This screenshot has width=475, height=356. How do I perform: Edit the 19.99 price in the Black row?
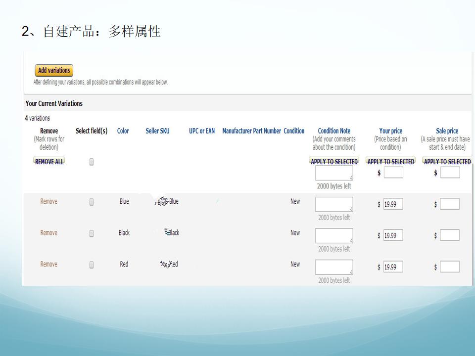[393, 235]
